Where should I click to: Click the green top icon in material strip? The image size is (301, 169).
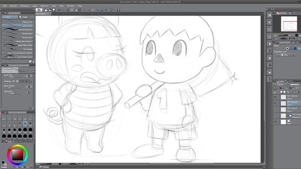[x=269, y=15]
